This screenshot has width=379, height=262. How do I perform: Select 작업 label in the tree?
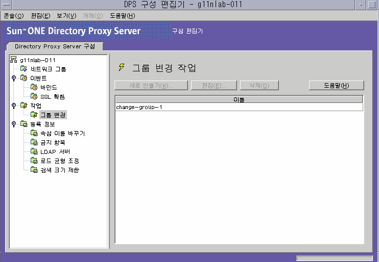pyautogui.click(x=36, y=106)
